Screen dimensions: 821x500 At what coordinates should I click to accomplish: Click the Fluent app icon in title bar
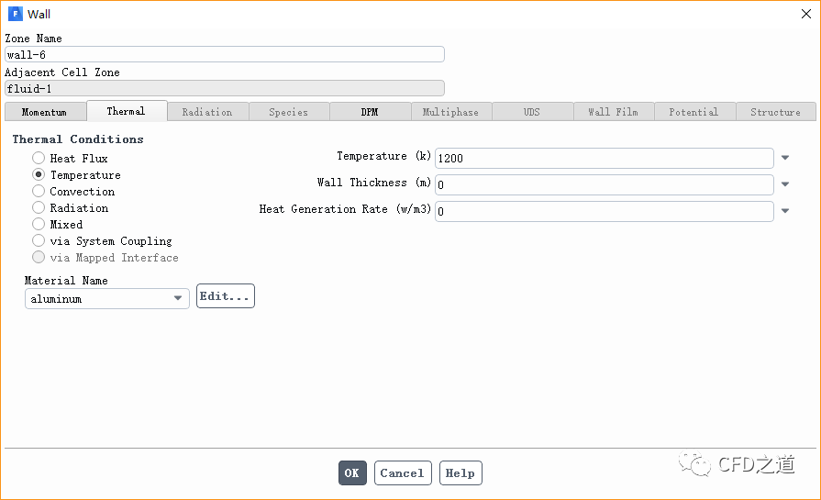[15, 14]
